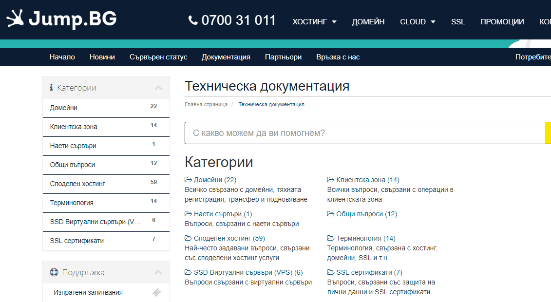Open Изпратени запитвания in support panel
Image resolution: width=551 pixels, height=302 pixels.
pos(106,292)
